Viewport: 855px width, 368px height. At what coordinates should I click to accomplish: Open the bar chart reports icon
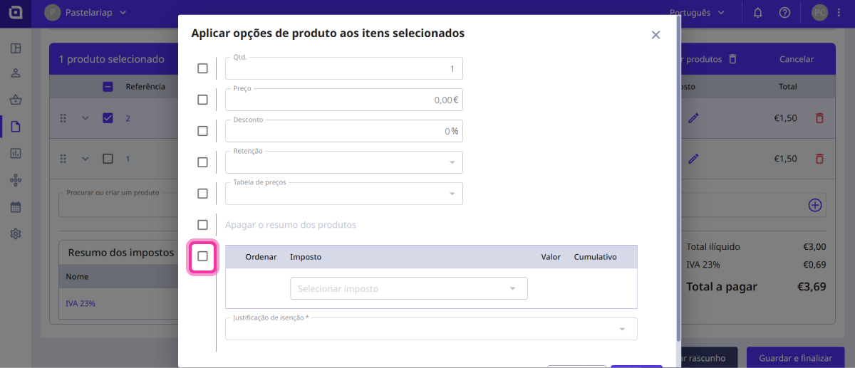[16, 153]
